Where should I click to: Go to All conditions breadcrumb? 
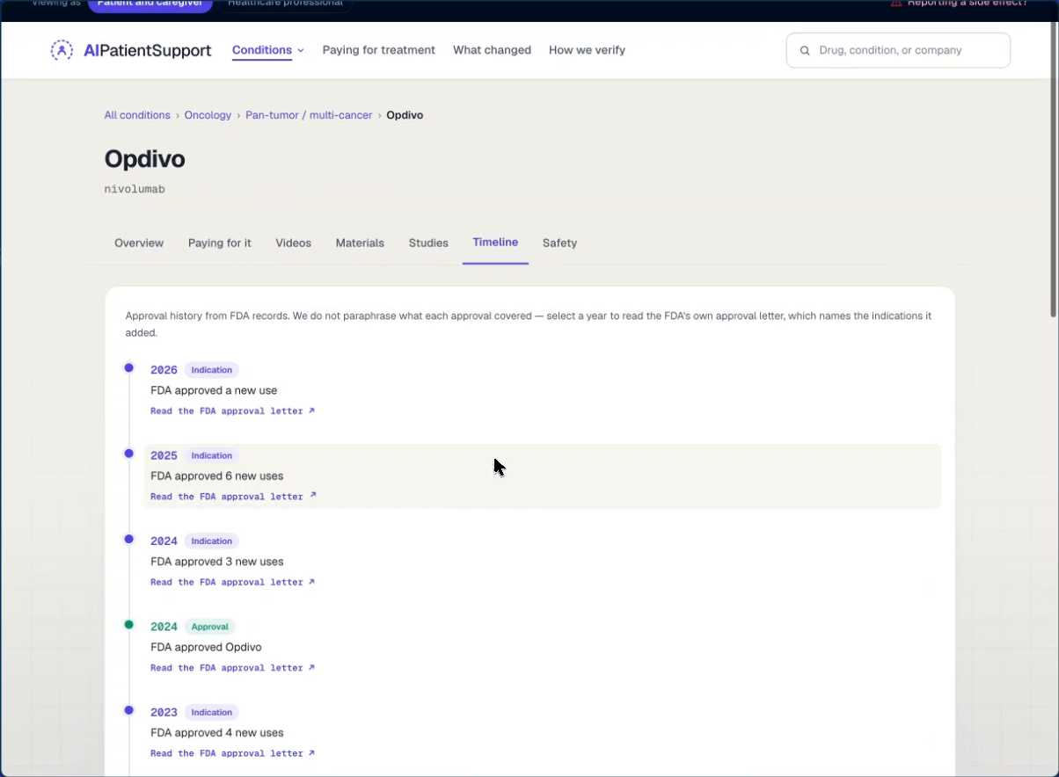coord(137,115)
